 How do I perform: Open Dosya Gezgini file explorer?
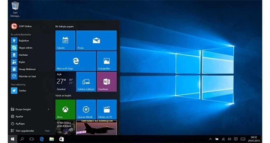(21, 109)
